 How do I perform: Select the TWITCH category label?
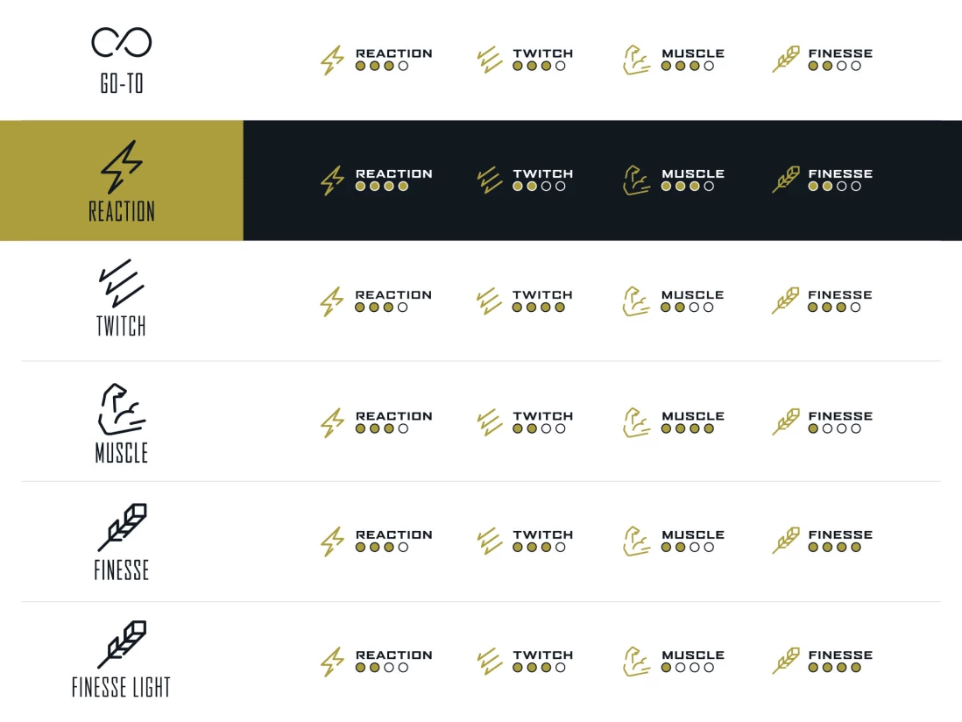(x=121, y=327)
